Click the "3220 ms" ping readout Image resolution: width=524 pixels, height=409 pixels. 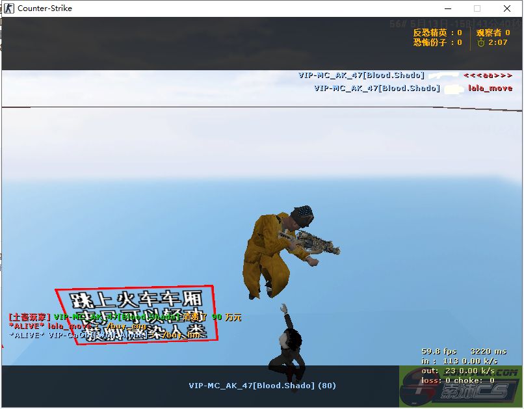tap(488, 352)
